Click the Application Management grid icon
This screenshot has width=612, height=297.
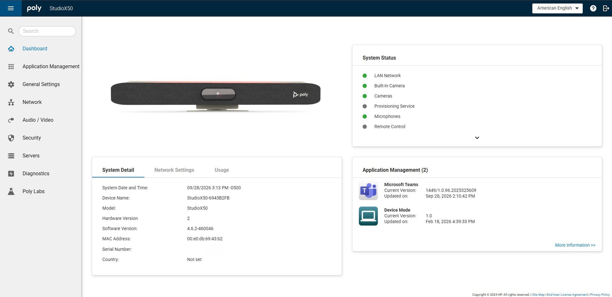tap(11, 67)
